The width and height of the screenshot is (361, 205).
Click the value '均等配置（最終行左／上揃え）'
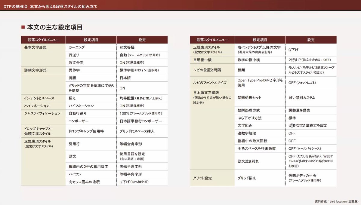[141, 98]
